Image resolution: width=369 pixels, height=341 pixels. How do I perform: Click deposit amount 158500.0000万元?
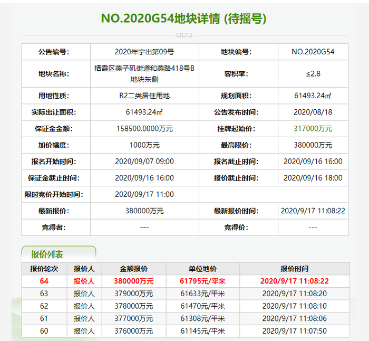click(144, 129)
